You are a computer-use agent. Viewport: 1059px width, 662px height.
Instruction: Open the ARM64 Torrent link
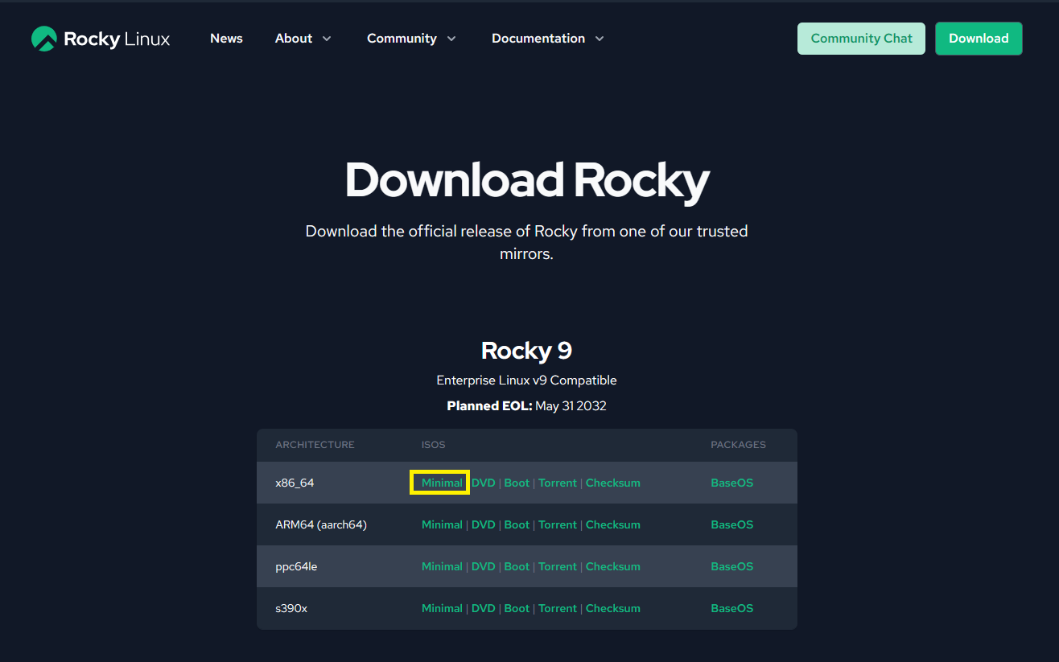coord(558,524)
